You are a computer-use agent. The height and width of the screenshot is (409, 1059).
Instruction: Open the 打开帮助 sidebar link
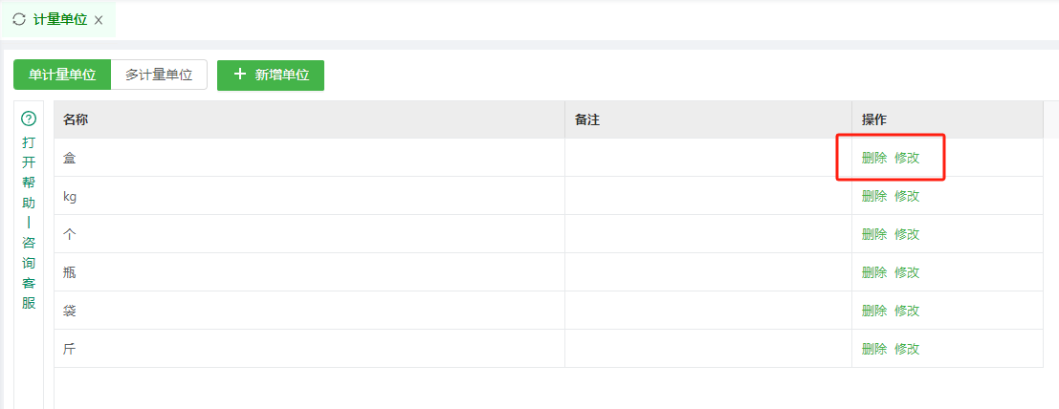click(29, 173)
